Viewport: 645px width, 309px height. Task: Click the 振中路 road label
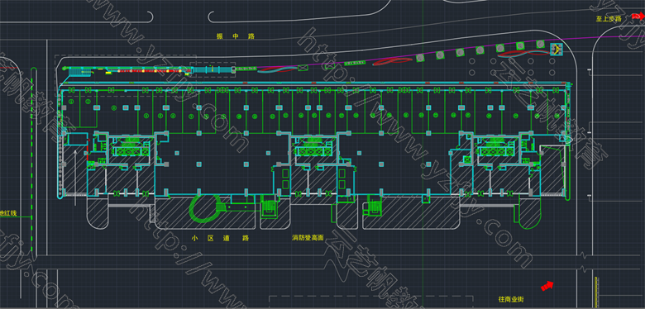point(236,36)
